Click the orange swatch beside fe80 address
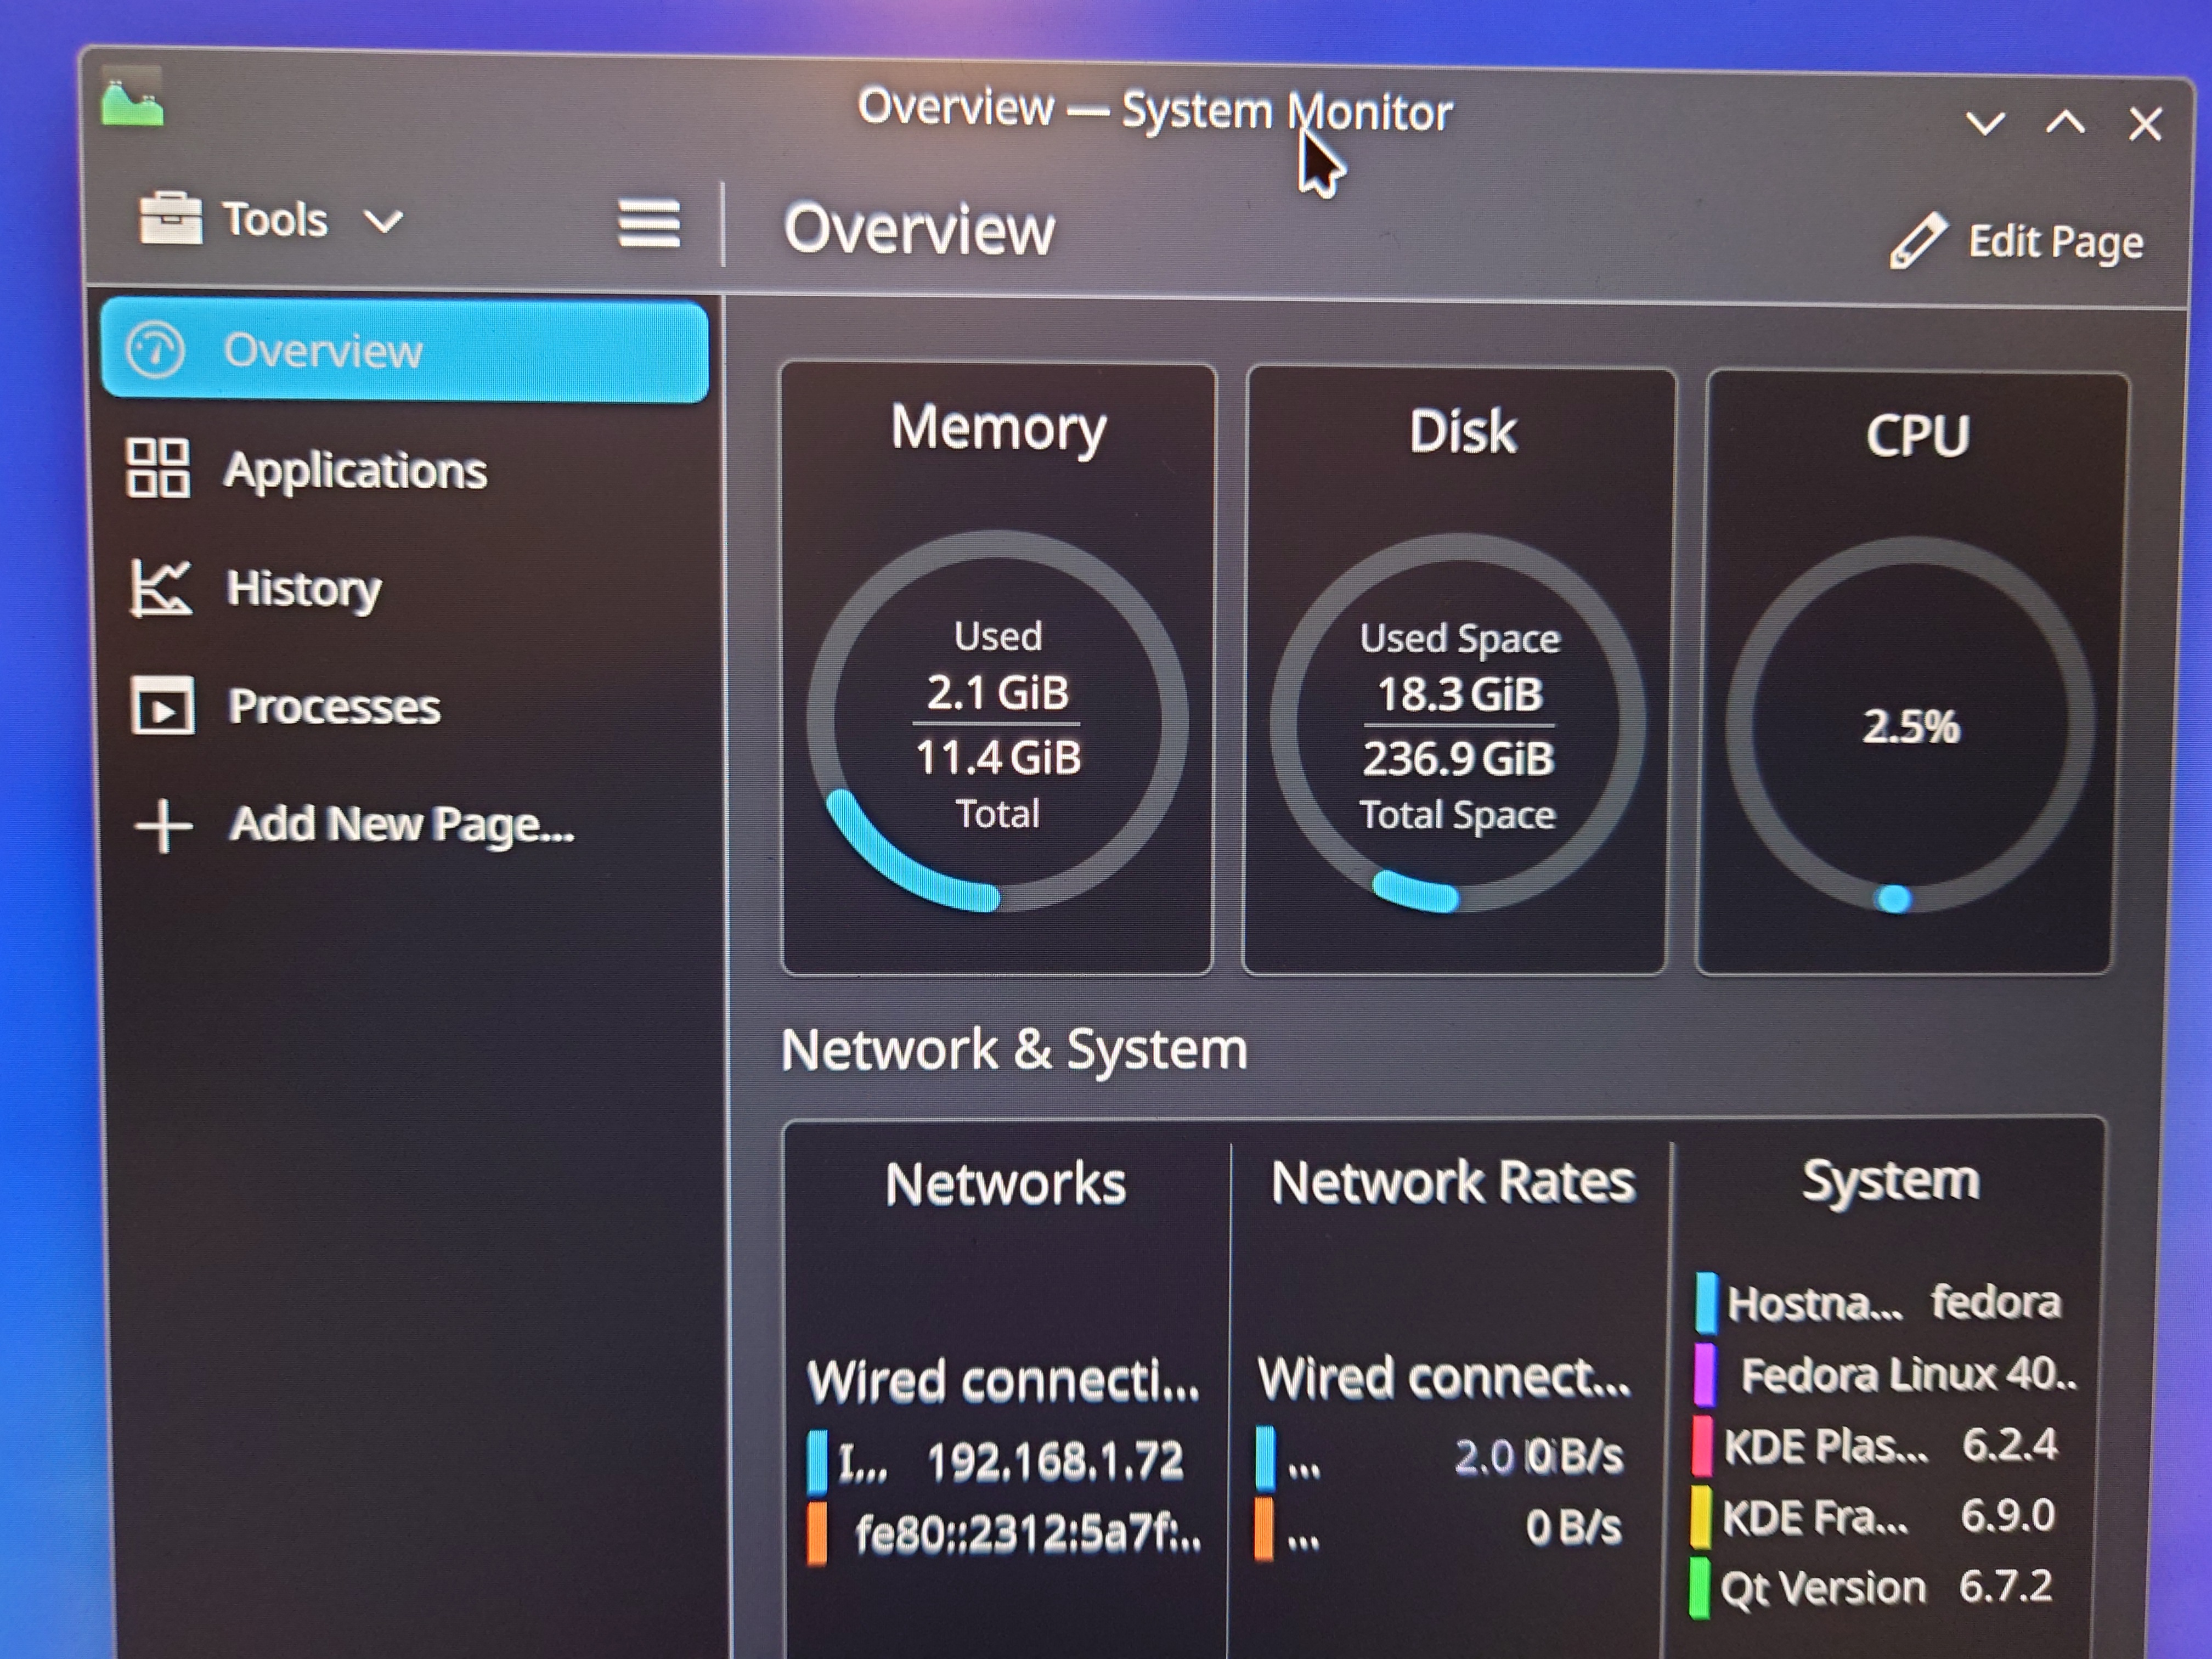This screenshot has width=2212, height=1659. click(817, 1533)
